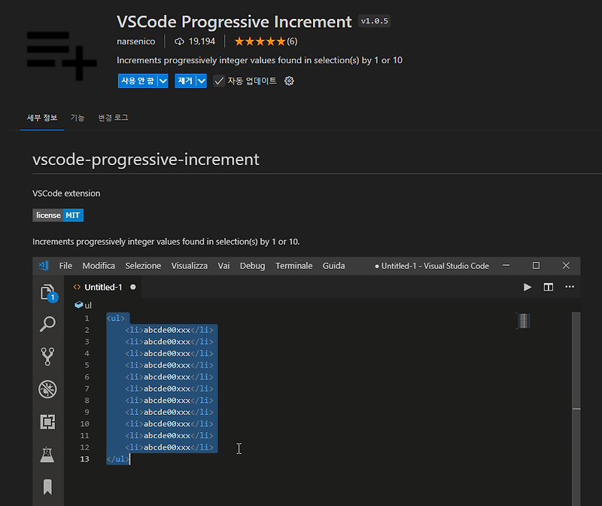Open the Testing flask icon
Screen dimensions: 602x506
click(x=48, y=453)
